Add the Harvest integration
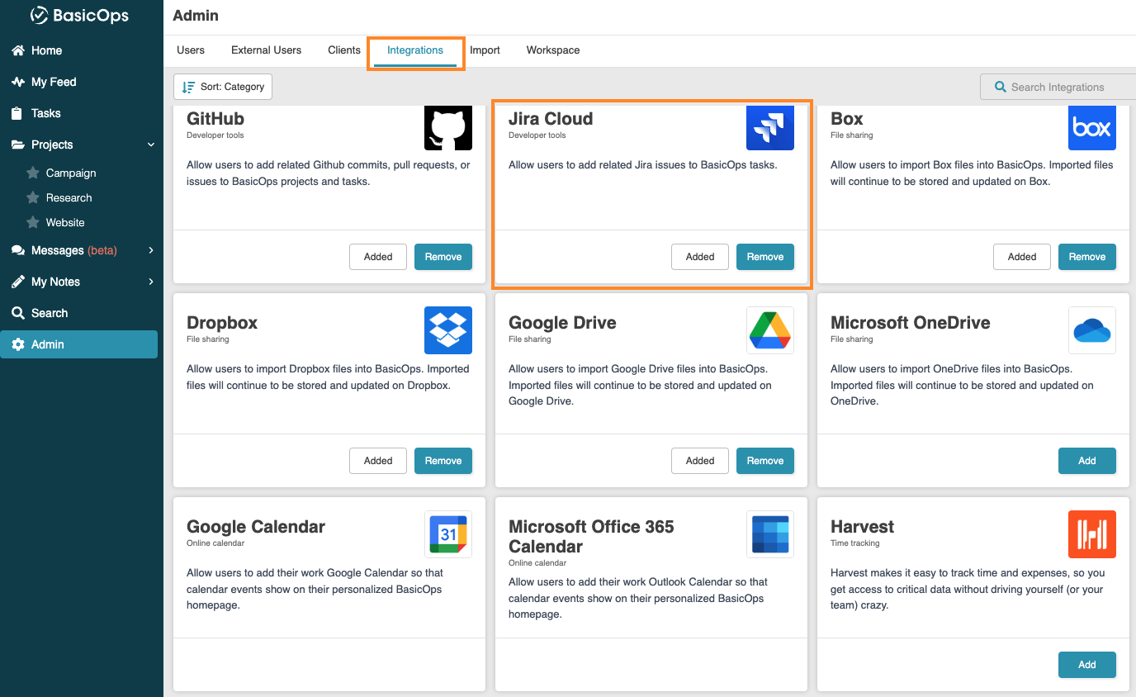This screenshot has width=1136, height=697. point(1087,665)
